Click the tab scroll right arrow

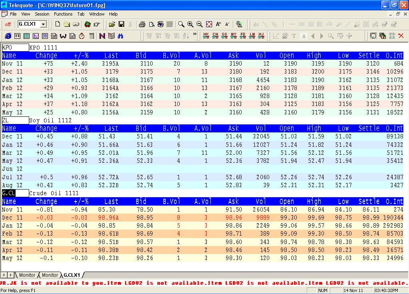pyautogui.click(x=10, y=275)
